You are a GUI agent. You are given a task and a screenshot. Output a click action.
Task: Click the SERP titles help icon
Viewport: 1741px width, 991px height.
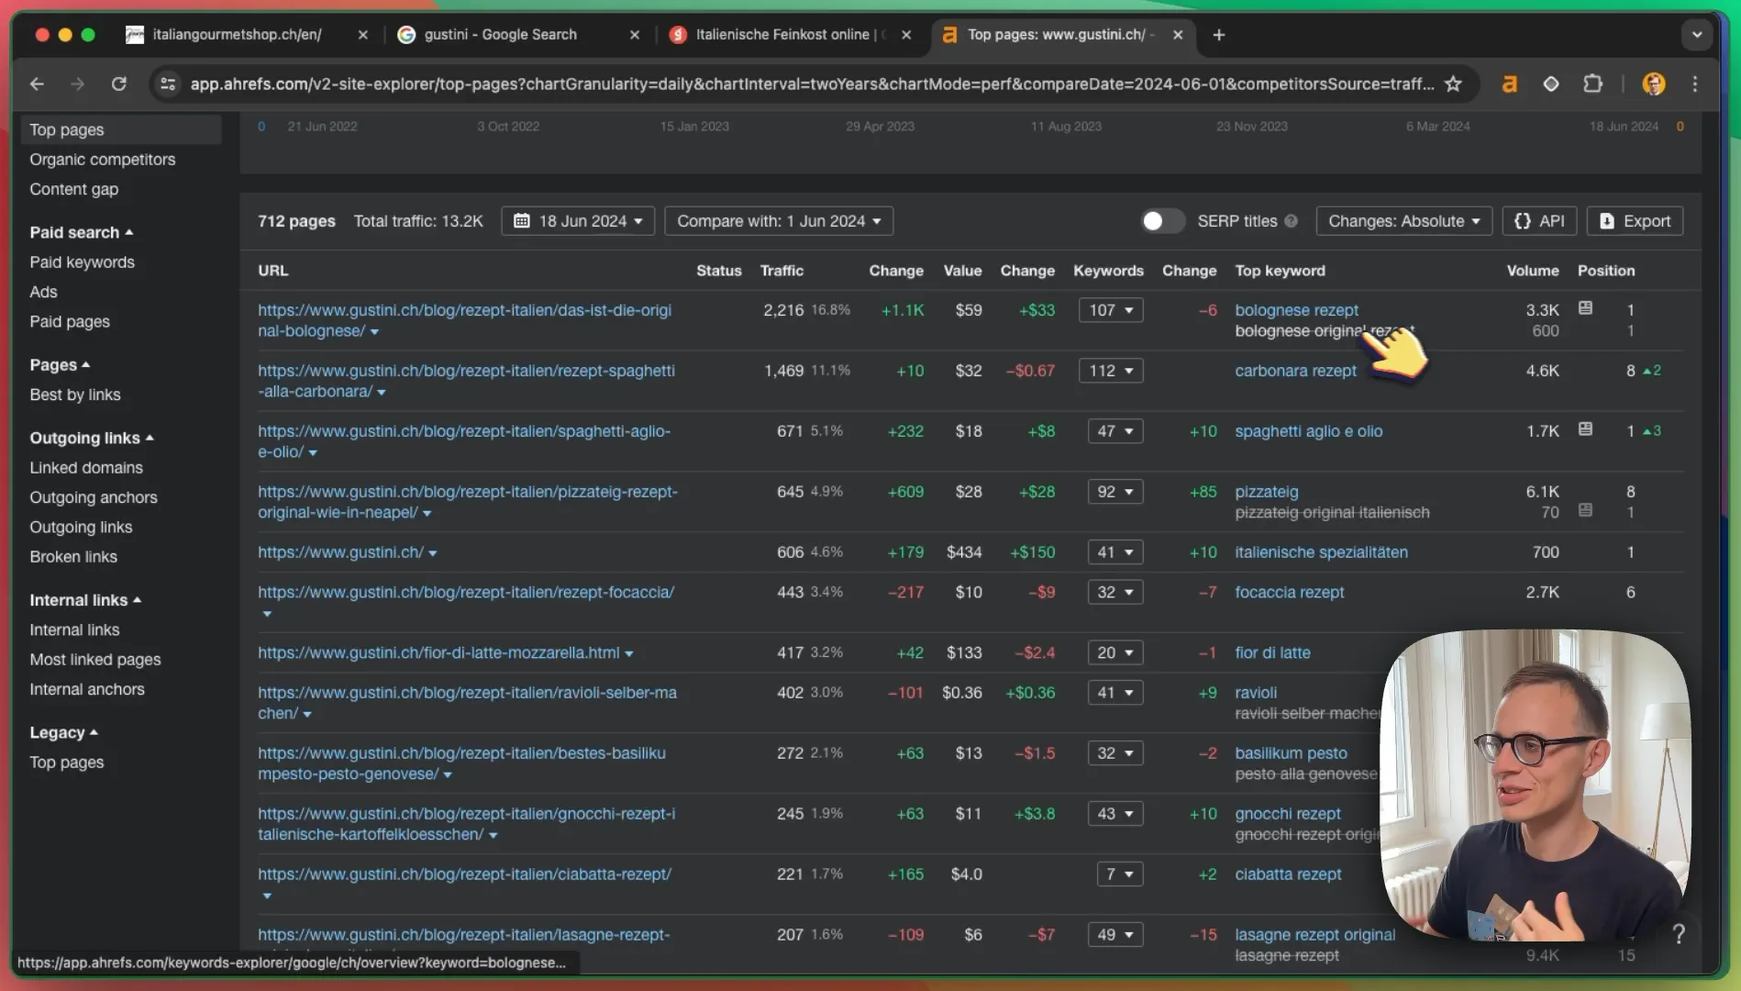pyautogui.click(x=1292, y=221)
